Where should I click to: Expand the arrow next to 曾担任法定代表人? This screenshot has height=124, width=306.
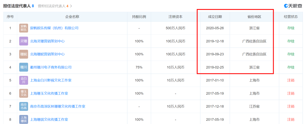71,6
